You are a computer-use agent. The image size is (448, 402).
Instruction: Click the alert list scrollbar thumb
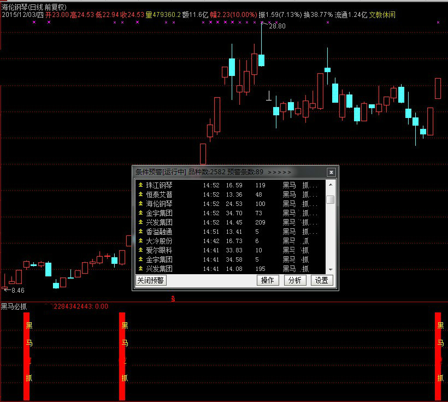point(330,199)
